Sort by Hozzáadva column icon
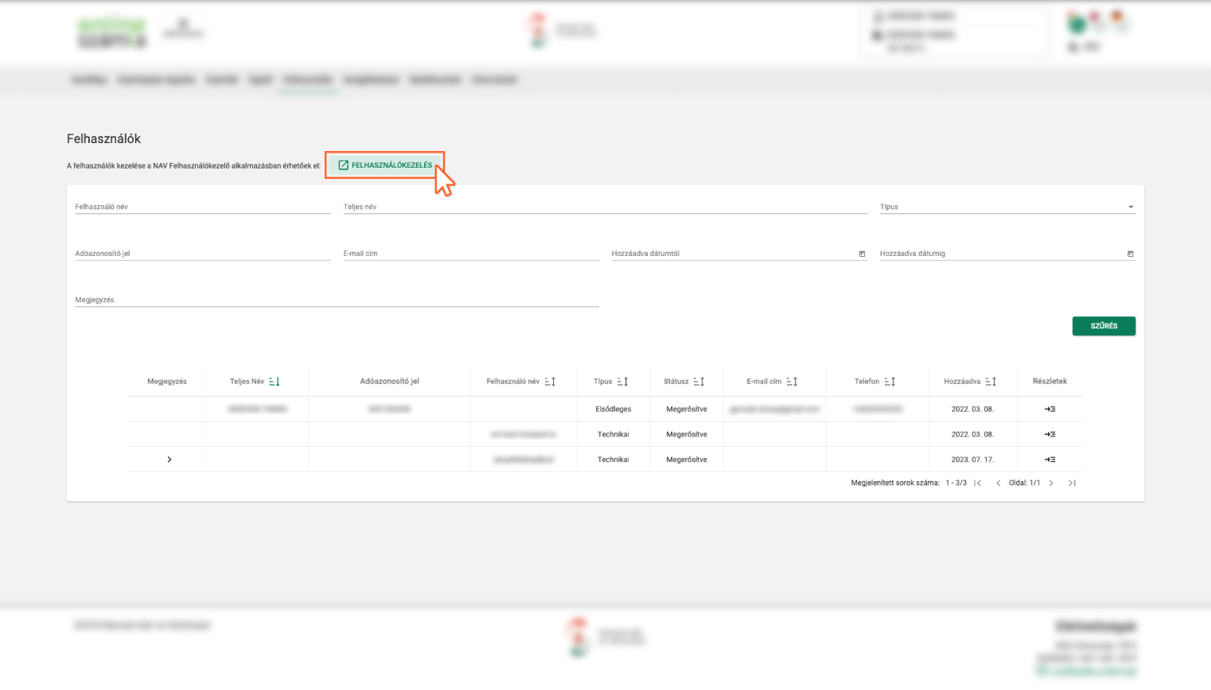1211x690 pixels. 991,382
